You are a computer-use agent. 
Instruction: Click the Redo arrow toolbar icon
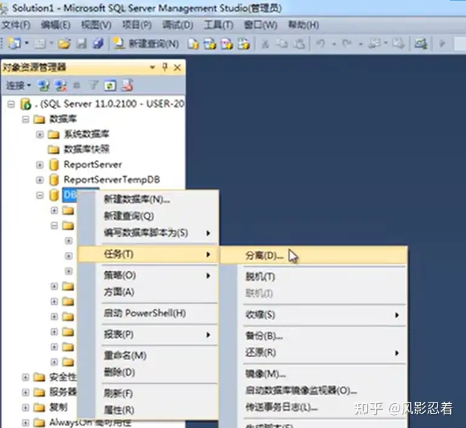pyautogui.click(x=346, y=44)
